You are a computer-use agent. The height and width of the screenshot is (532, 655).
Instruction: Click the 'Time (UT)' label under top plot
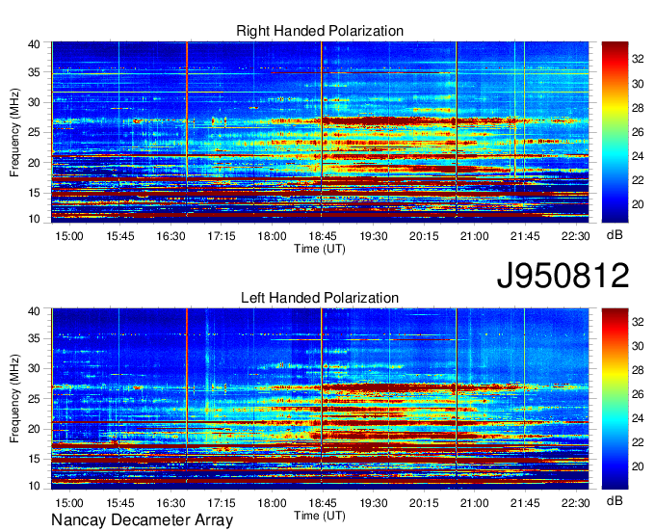(x=320, y=249)
